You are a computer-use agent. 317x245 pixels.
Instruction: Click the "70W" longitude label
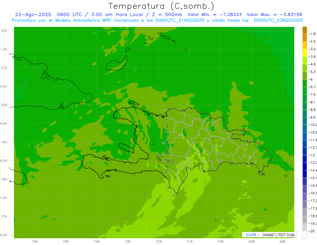[221, 242]
